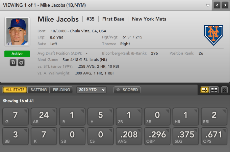Select the batting average (AVG) tile

128,137
